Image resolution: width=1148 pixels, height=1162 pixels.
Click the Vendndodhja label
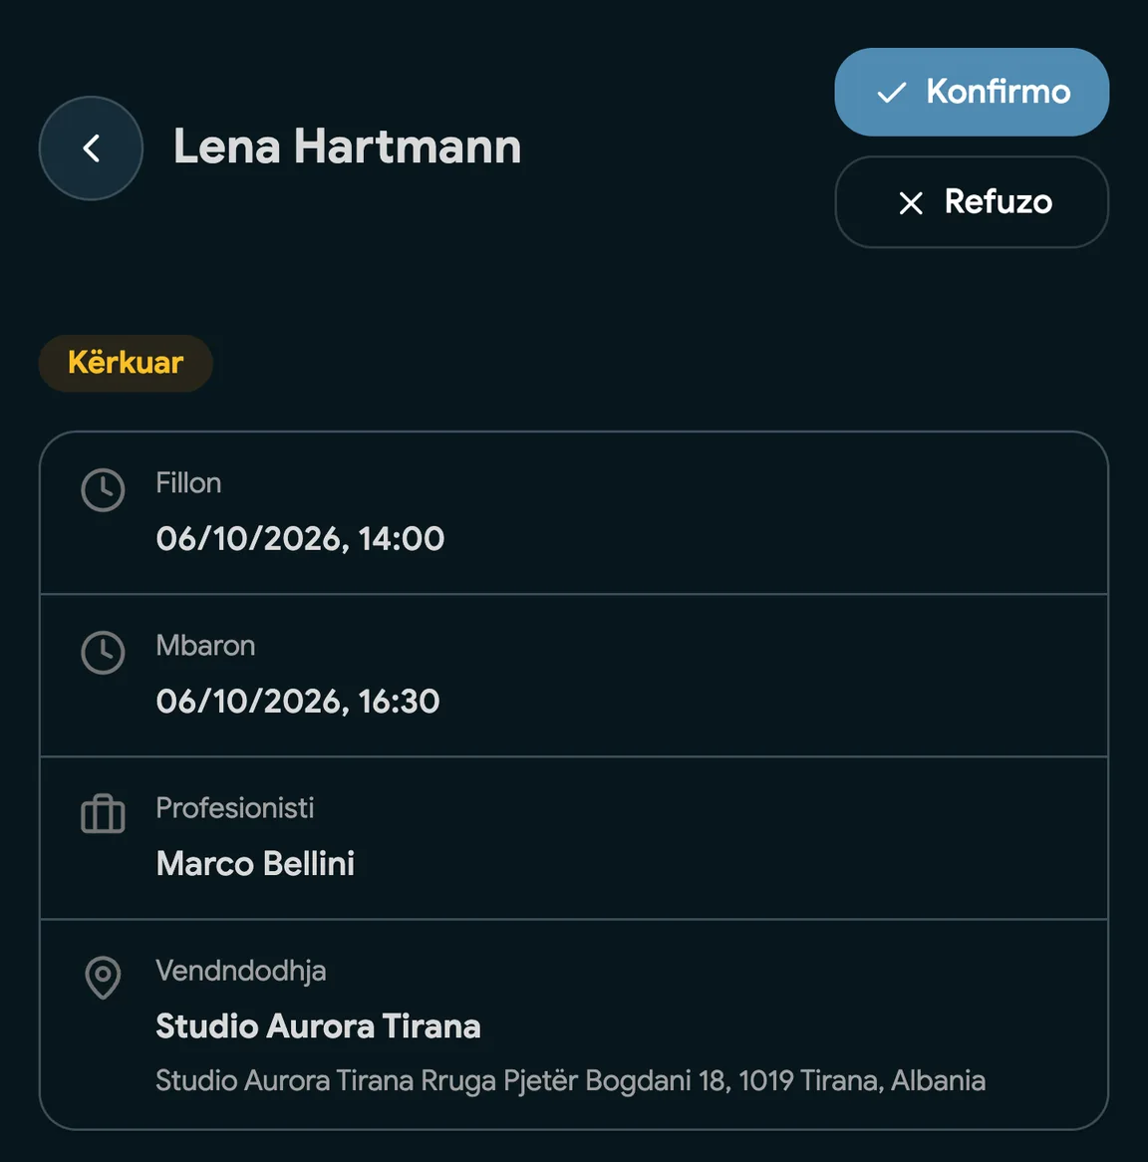pos(241,971)
